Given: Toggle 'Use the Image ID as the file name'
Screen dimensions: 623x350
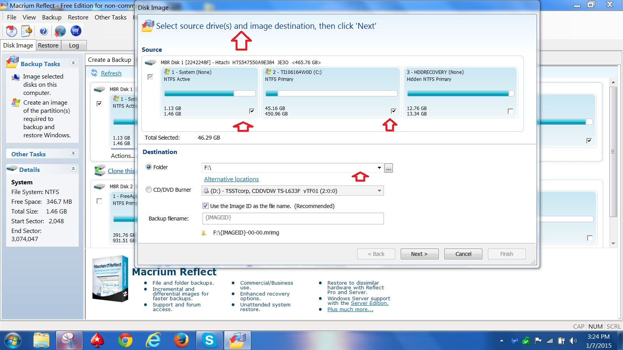Looking at the screenshot, I should pyautogui.click(x=206, y=206).
